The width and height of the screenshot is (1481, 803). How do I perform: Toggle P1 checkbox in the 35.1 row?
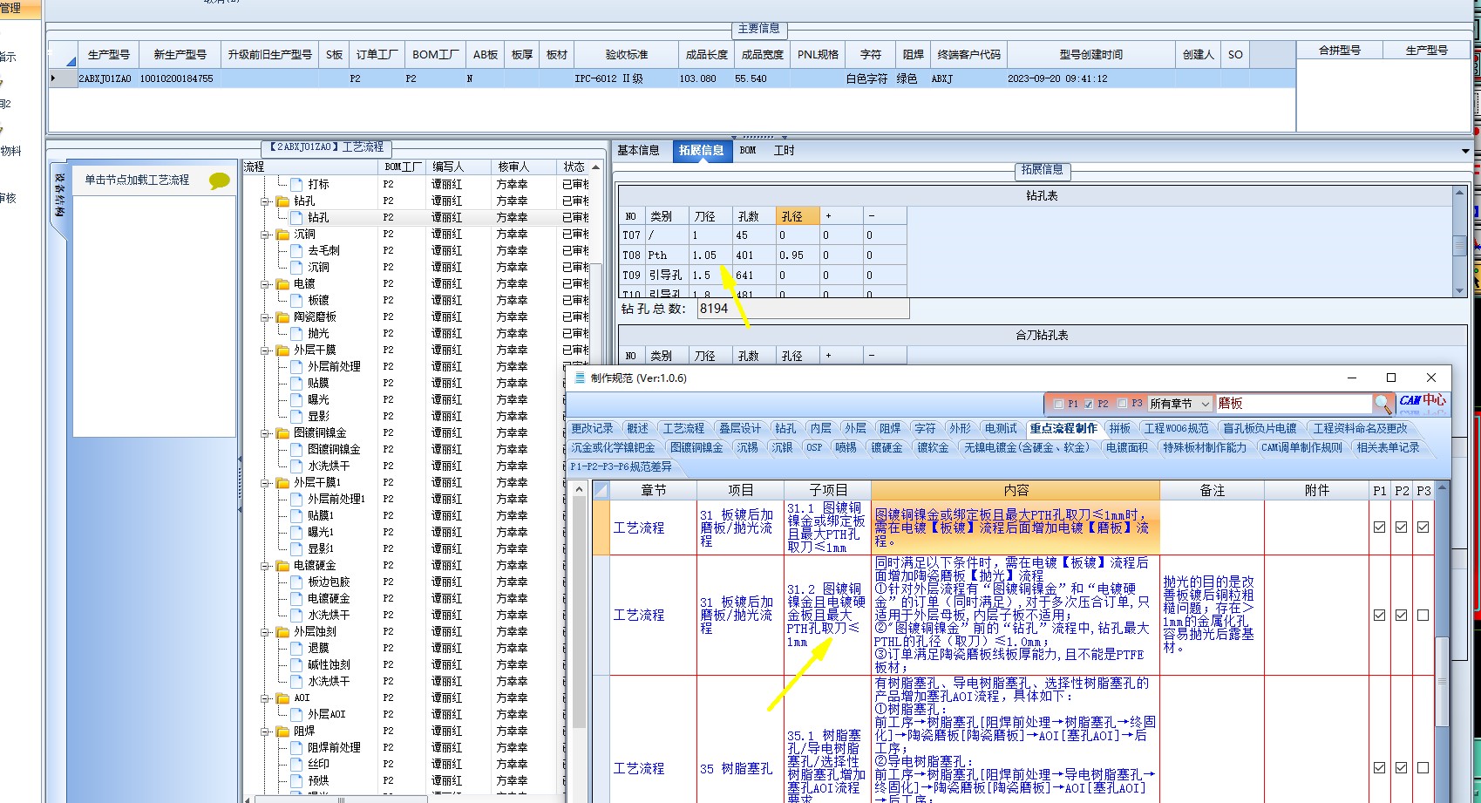click(x=1379, y=768)
